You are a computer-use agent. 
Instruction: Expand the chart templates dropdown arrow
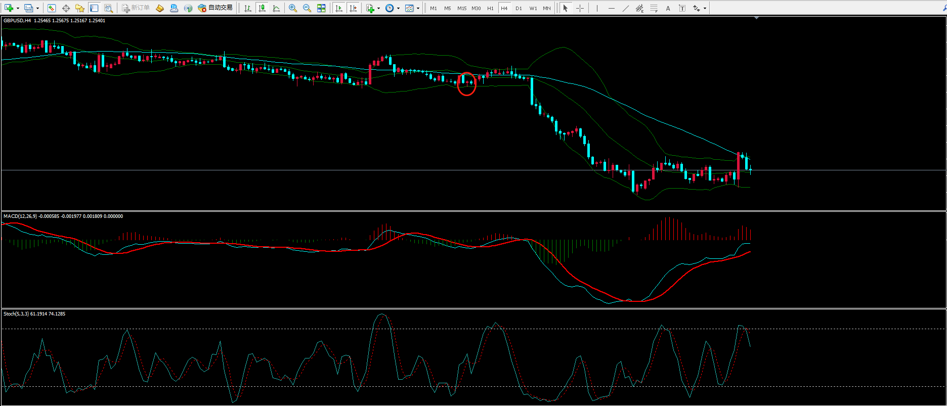(418, 8)
